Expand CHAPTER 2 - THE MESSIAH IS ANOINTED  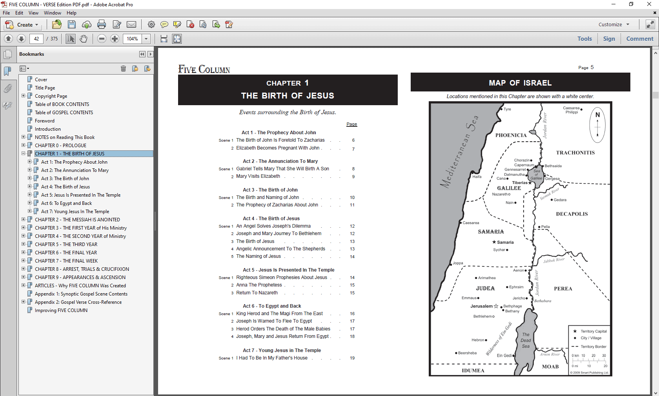(x=23, y=219)
